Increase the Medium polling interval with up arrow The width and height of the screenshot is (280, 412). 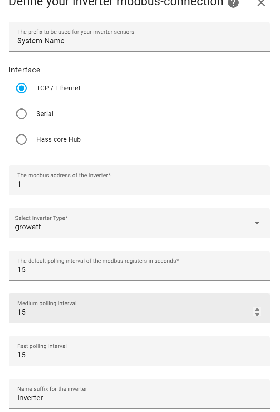point(257,310)
